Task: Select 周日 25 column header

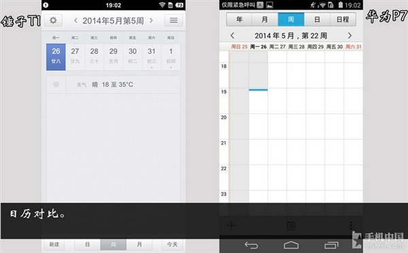Action: [x=239, y=47]
